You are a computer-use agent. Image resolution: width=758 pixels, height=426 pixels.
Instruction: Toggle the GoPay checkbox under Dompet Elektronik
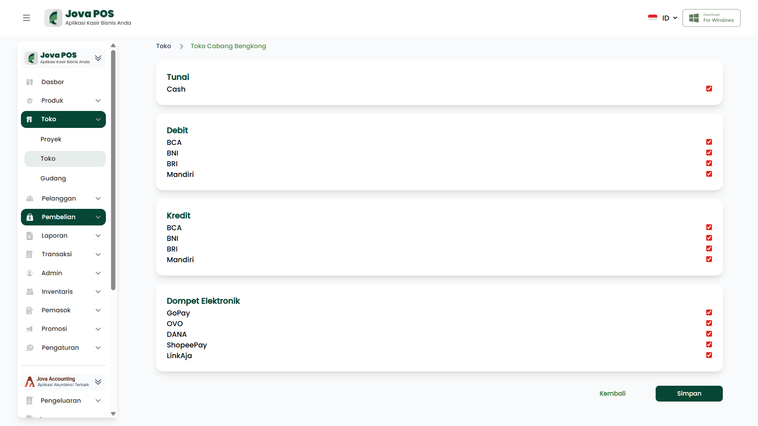point(709,313)
